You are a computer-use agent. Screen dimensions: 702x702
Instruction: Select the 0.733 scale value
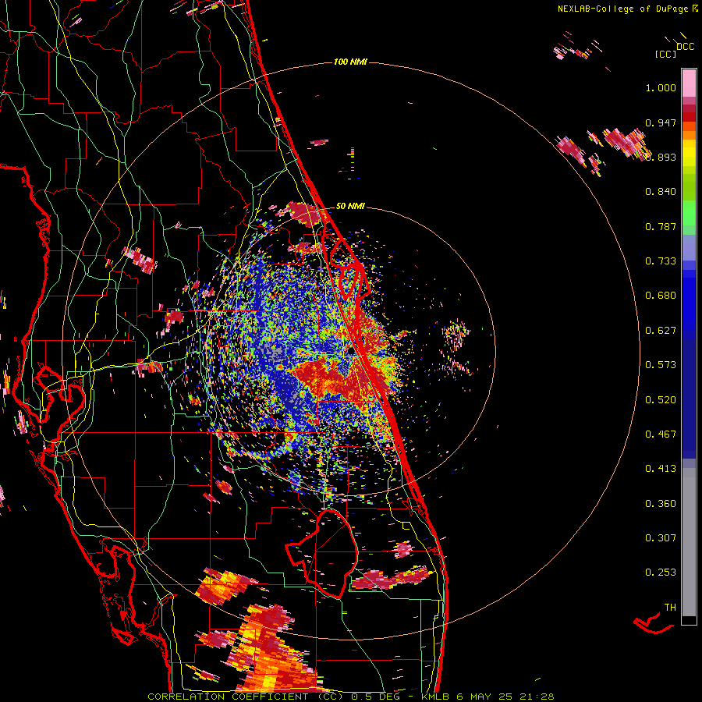tap(661, 261)
